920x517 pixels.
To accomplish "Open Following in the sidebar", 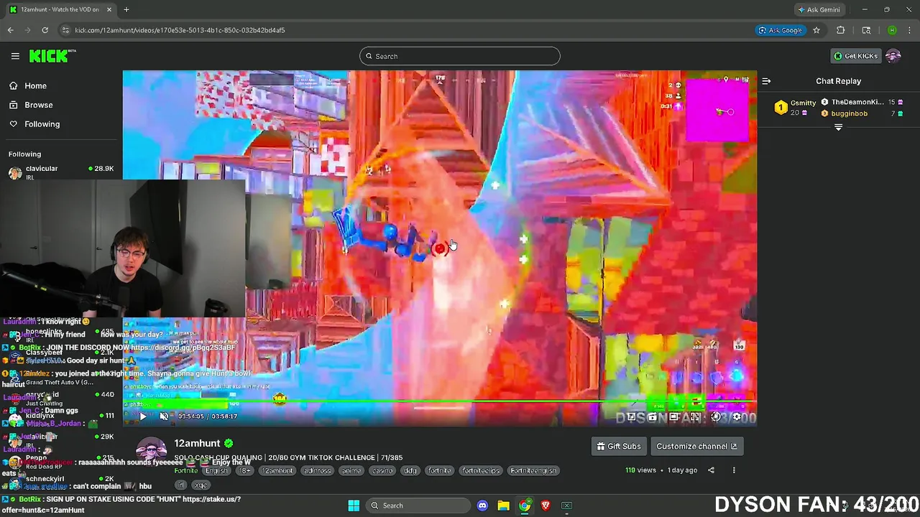I will click(42, 124).
